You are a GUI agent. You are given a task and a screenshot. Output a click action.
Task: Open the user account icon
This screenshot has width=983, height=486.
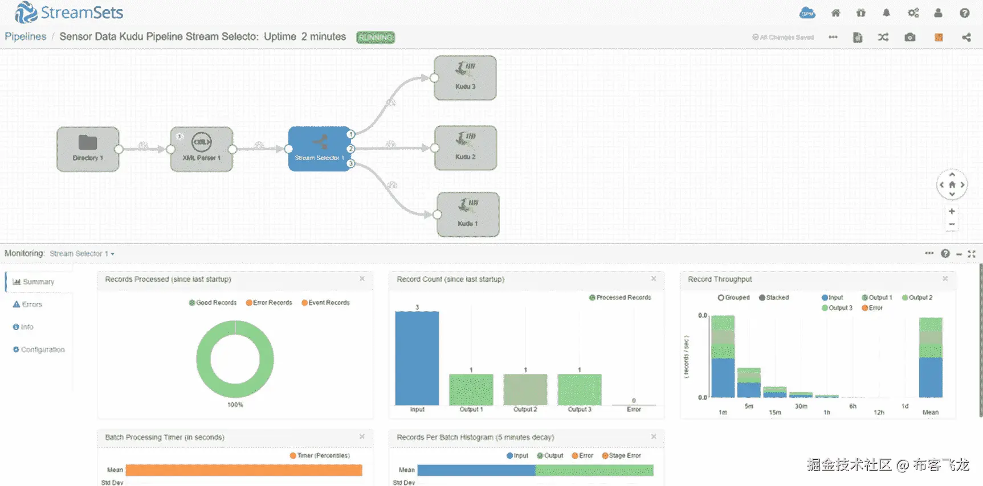pos(938,13)
